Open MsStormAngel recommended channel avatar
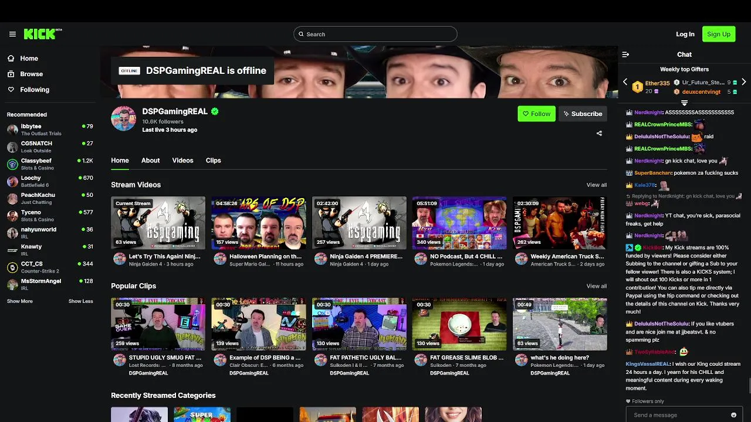Image resolution: width=751 pixels, height=422 pixels. point(12,285)
